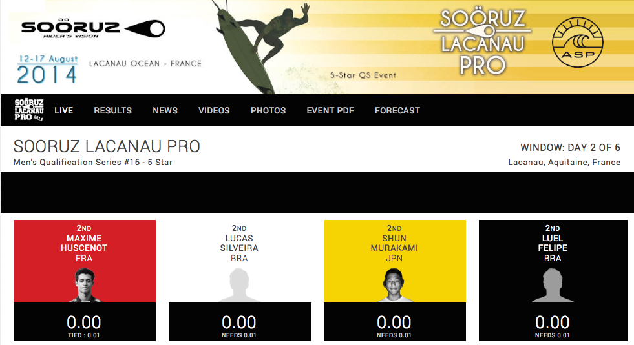Open the Results page

click(113, 110)
